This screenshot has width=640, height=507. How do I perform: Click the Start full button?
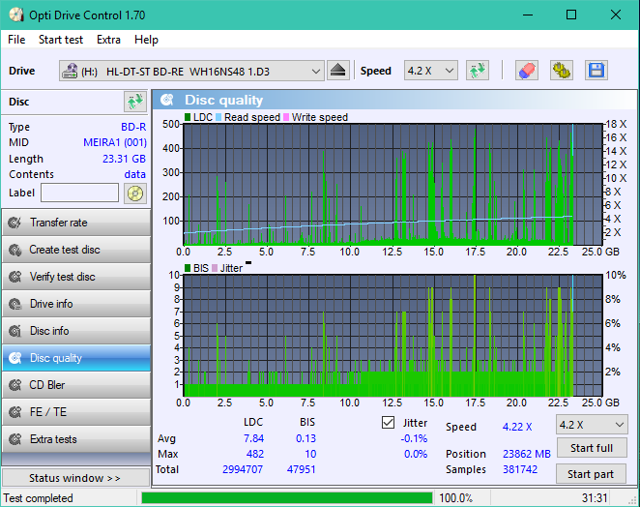pos(592,448)
